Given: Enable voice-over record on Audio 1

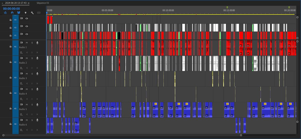Looking at the screenshot, I should pos(37,43).
